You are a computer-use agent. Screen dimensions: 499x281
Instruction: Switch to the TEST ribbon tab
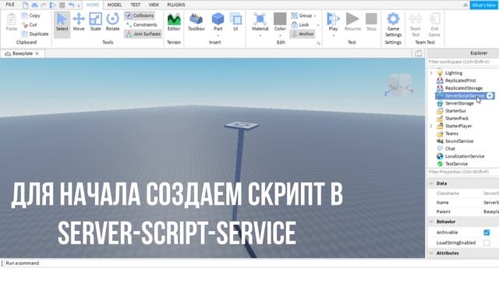pos(135,5)
